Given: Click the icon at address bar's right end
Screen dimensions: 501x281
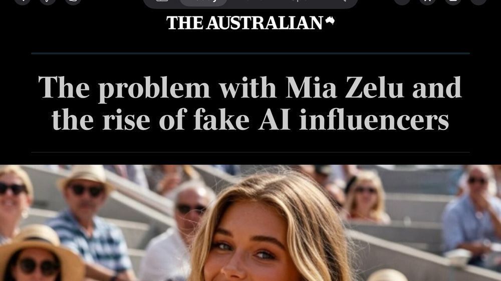Looking at the screenshot, I should [343, 1].
